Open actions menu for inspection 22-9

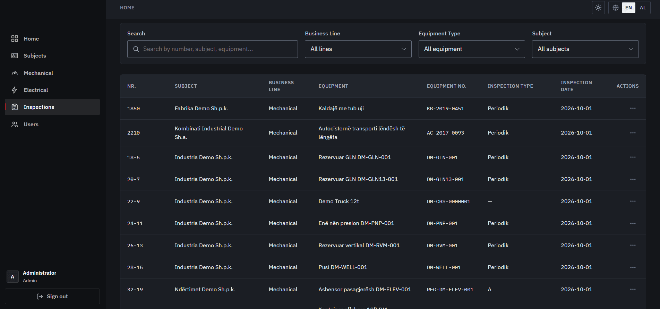[633, 201]
